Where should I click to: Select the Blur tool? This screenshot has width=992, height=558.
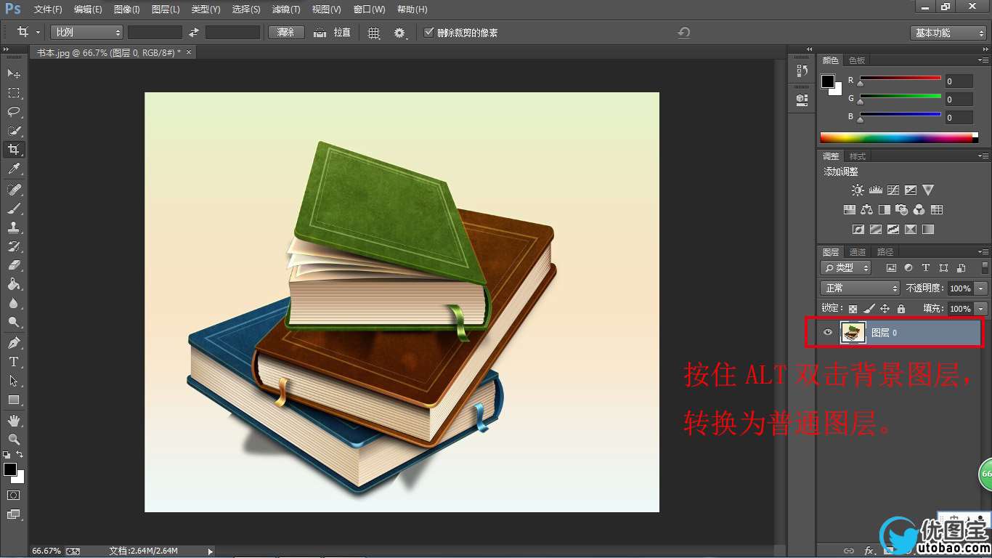14,303
